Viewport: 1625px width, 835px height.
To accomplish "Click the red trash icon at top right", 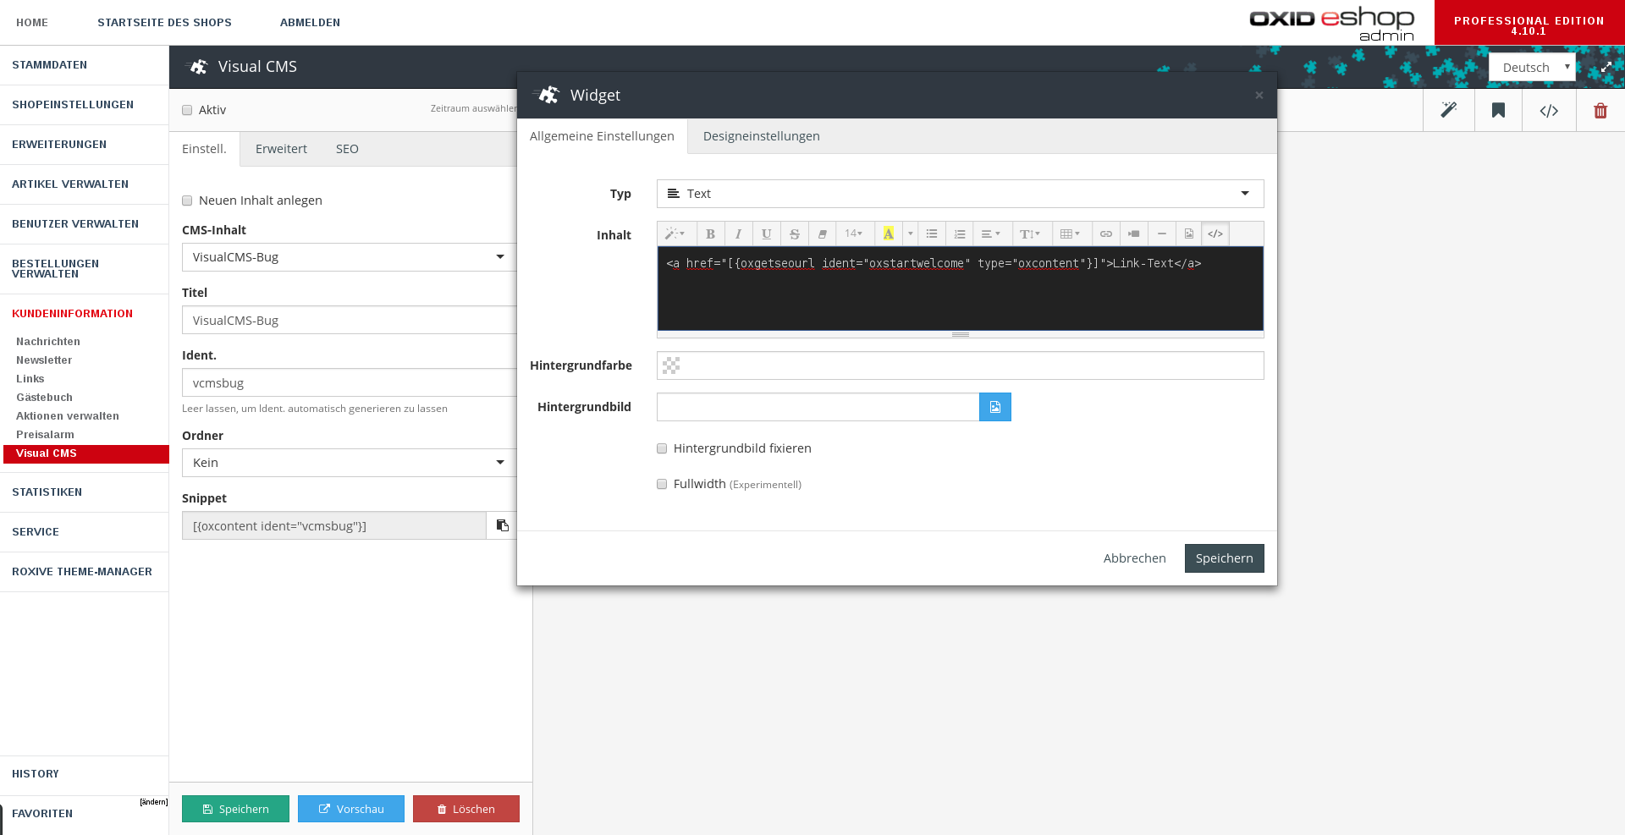I will point(1600,111).
